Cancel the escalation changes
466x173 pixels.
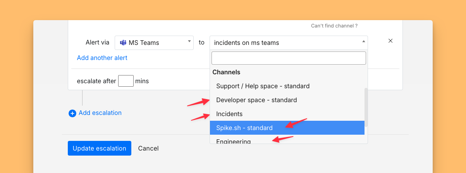pos(148,148)
